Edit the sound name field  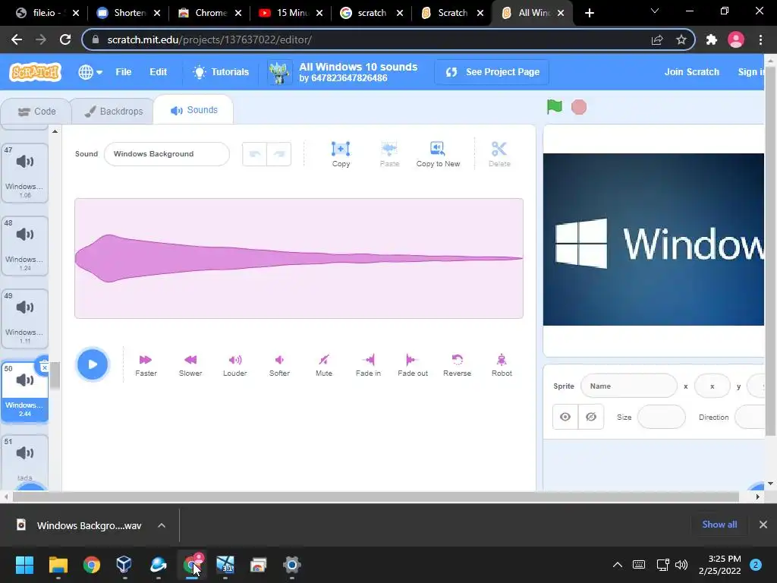coord(166,153)
